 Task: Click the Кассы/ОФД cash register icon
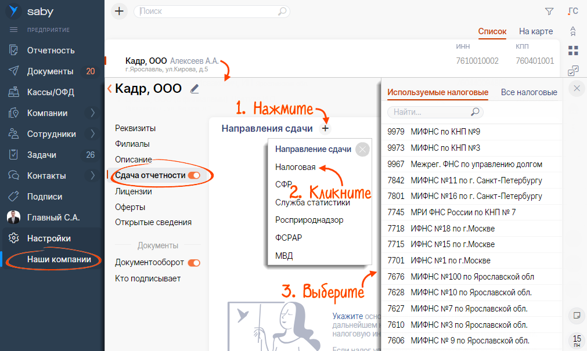click(x=13, y=92)
